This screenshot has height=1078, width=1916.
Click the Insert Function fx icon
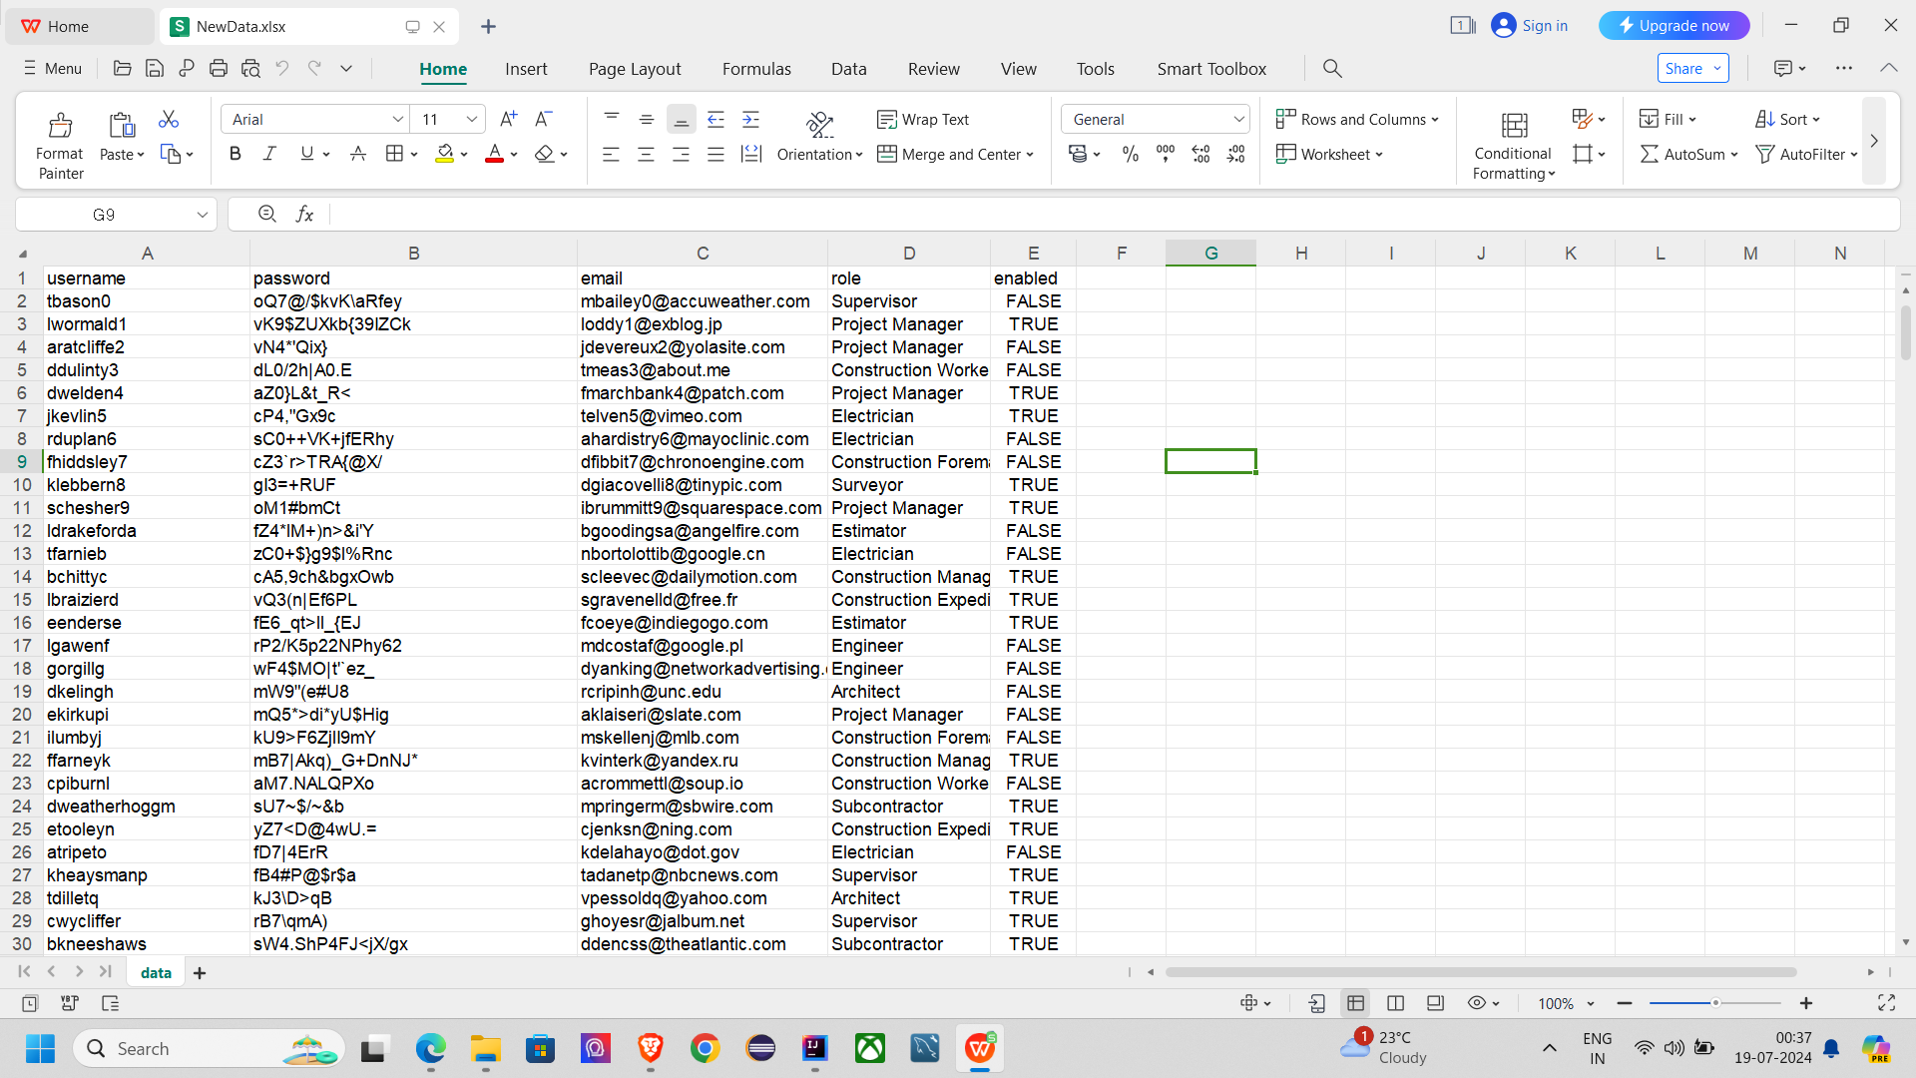click(304, 214)
